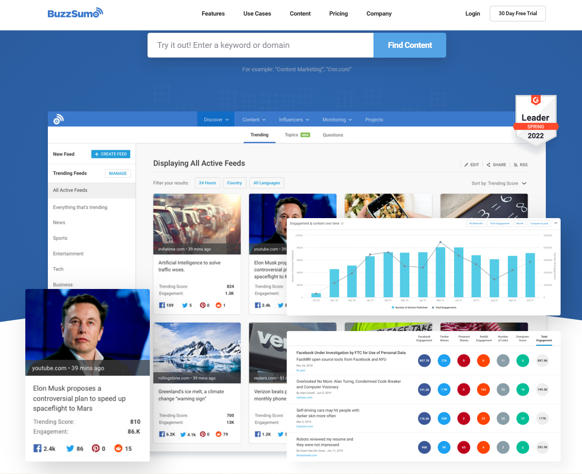This screenshot has width=582, height=474.
Task: Click Facebook icon on the Greenland card
Action: 162,434
